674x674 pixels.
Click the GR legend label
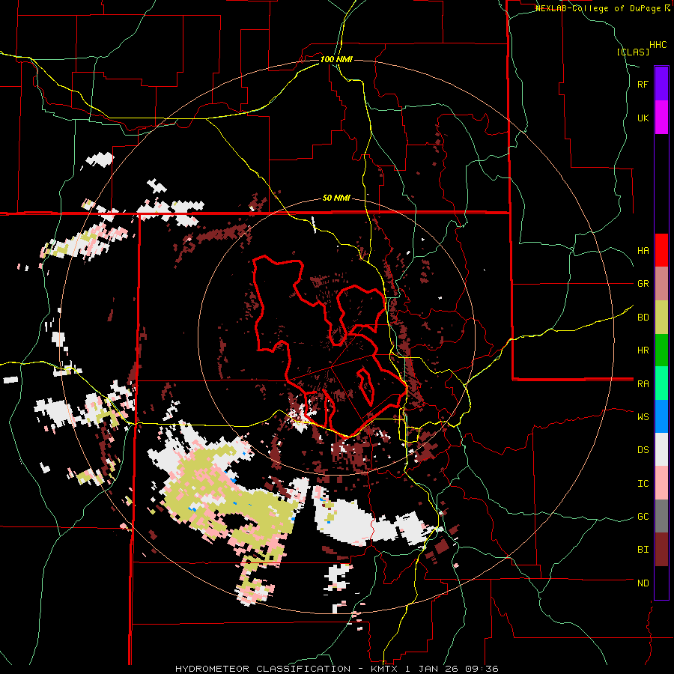coord(643,284)
